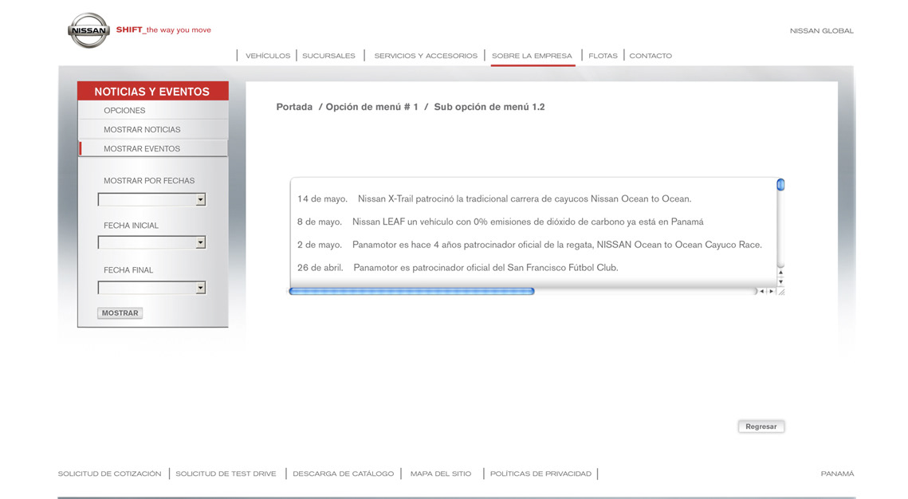Image resolution: width=908 pixels, height=499 pixels.
Task: Open Descarga de Catálogo footer link
Action: [x=343, y=473]
